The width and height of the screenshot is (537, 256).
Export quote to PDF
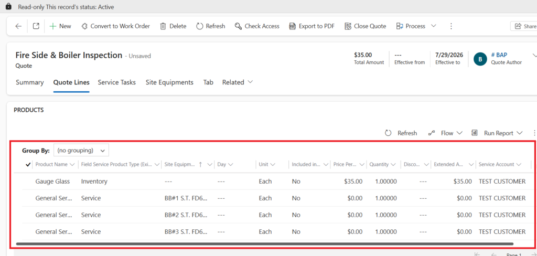point(312,26)
